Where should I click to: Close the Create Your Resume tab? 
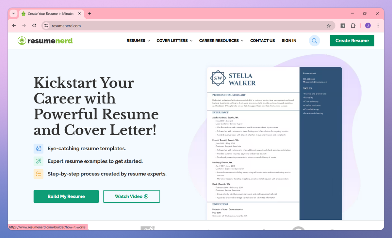(79, 14)
